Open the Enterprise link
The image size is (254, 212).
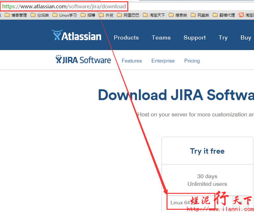[163, 61]
